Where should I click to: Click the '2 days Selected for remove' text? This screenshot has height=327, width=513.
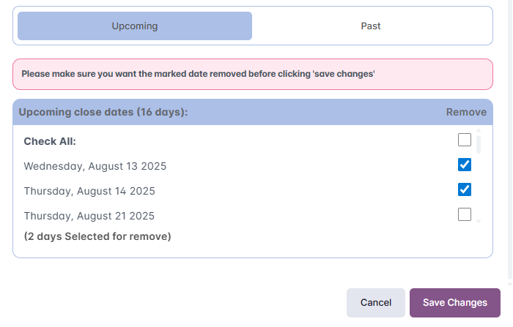pos(97,236)
